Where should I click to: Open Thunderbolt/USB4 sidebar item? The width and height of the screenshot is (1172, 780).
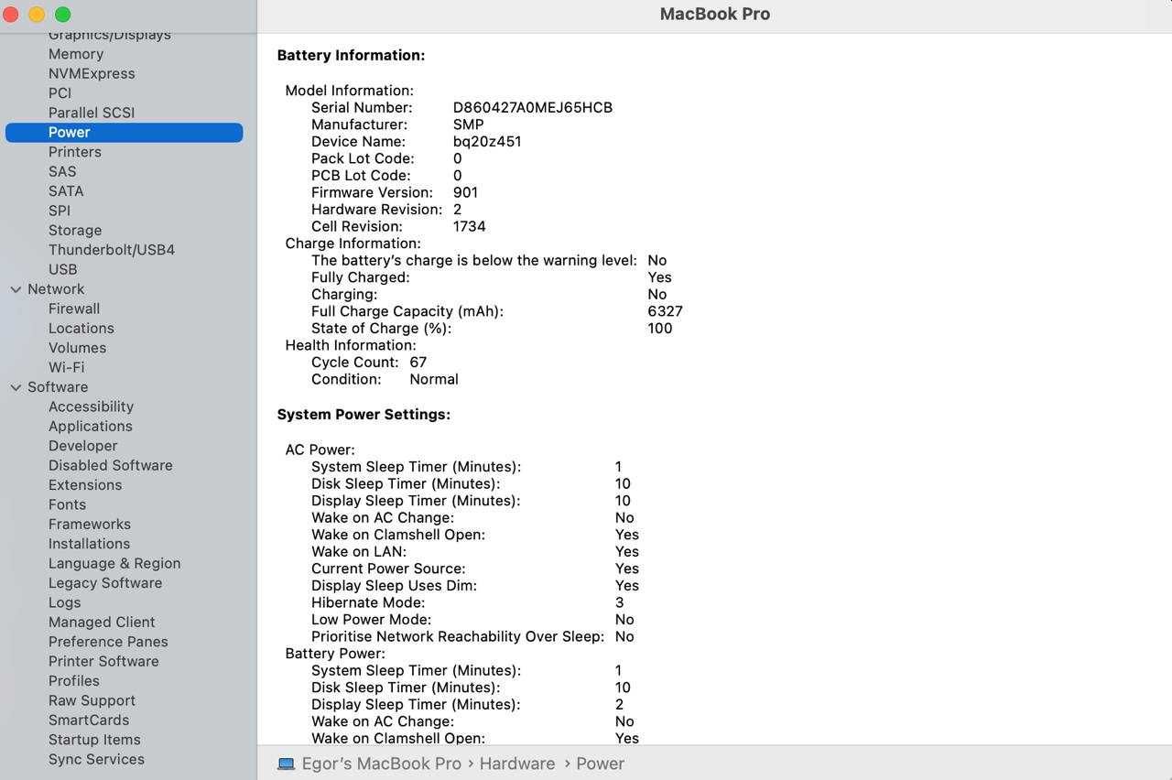[112, 250]
